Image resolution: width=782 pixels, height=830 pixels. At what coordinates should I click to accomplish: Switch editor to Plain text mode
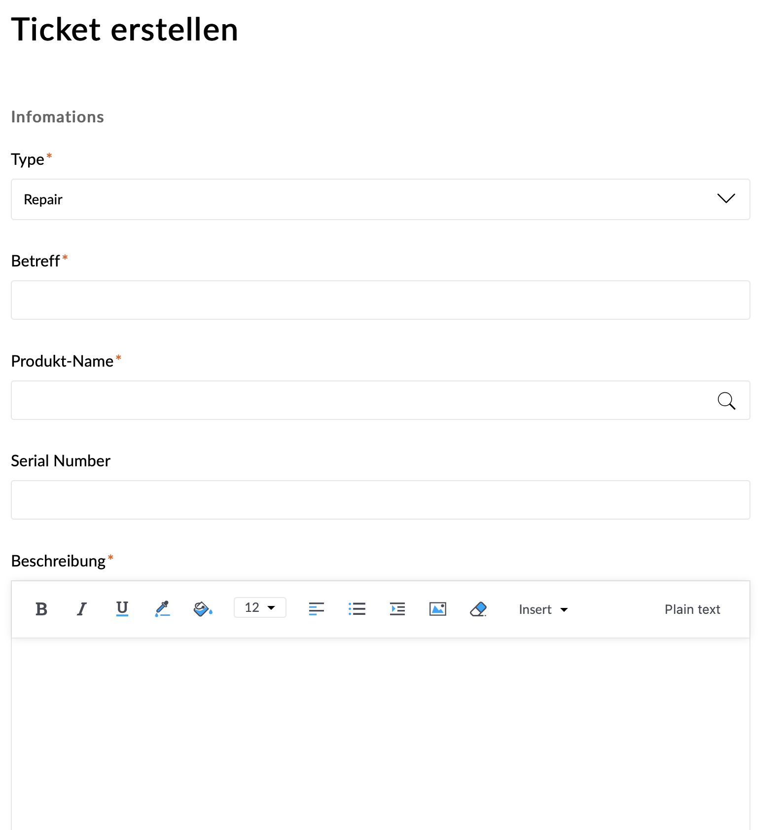tap(692, 609)
